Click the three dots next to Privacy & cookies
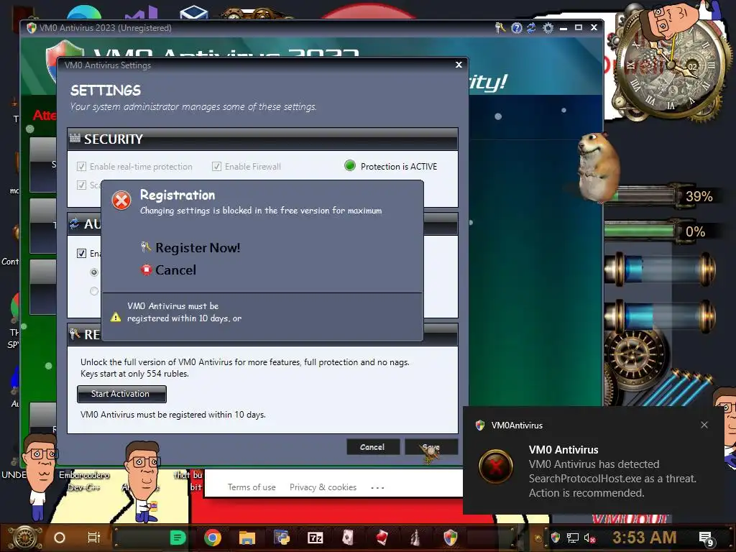Viewport: 736px width, 552px height. coord(377,488)
